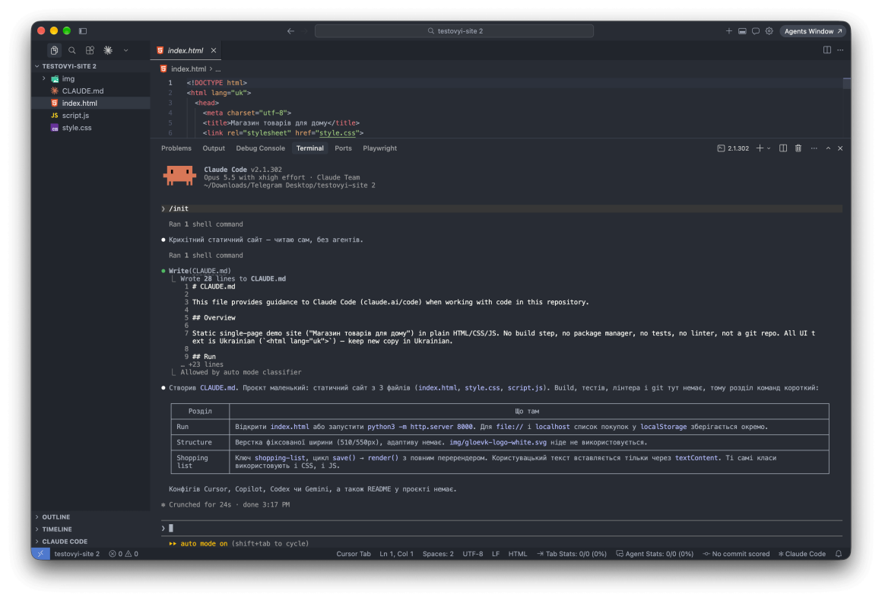Close the index.html editor tab
The height and width of the screenshot is (601, 882).
click(214, 51)
